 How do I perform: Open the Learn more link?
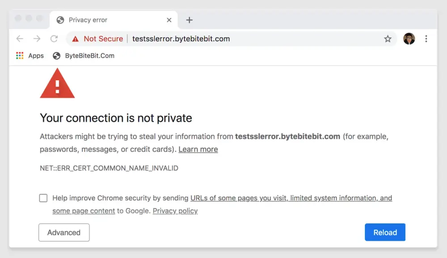coord(198,149)
